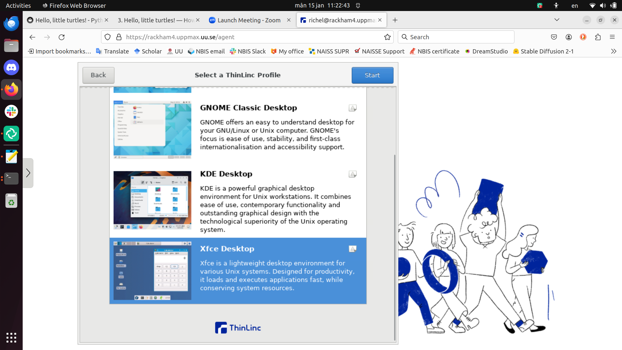Open the list-all-tabs chevron
Screen dimensions: 622x350
click(x=557, y=20)
